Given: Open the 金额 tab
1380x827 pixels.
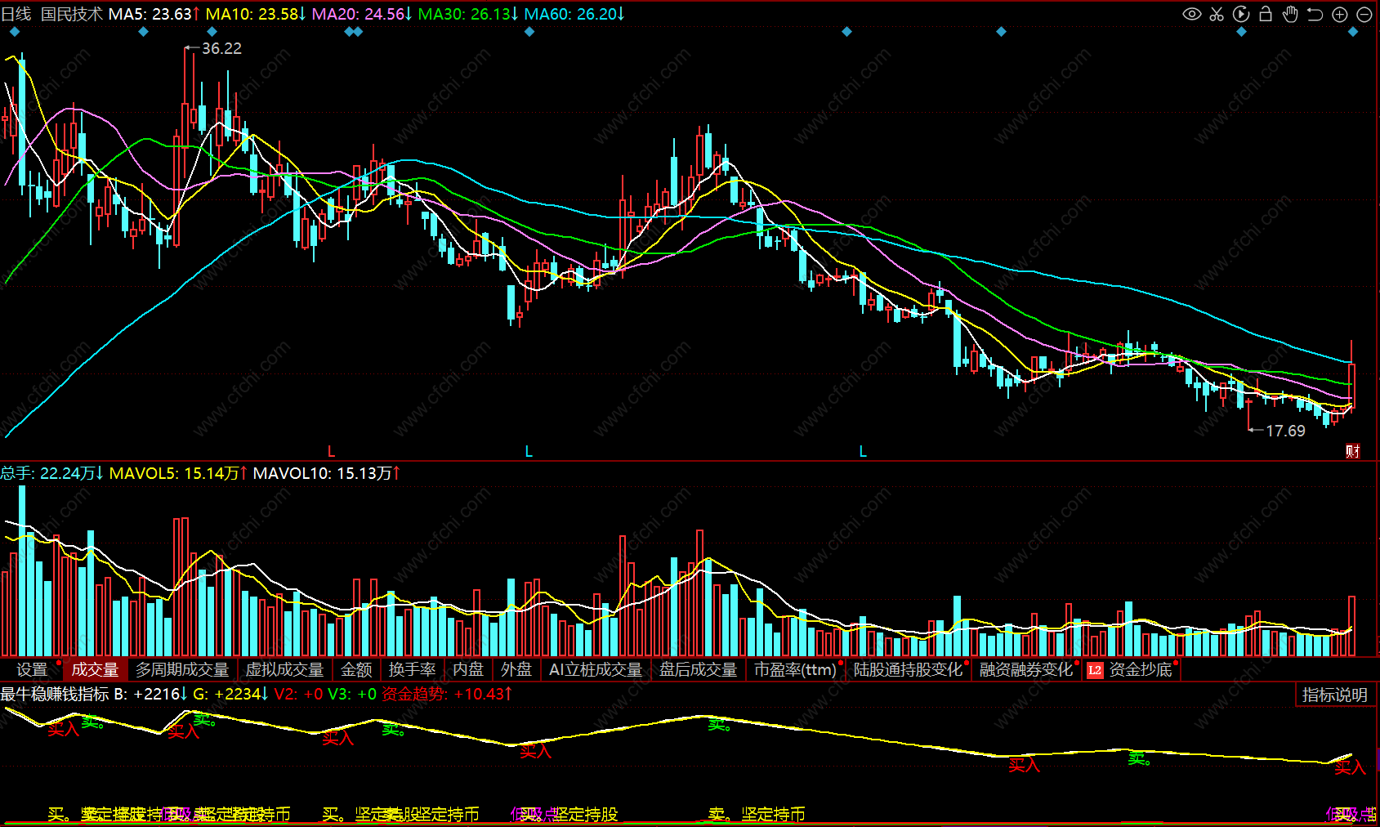Looking at the screenshot, I should coord(356,670).
